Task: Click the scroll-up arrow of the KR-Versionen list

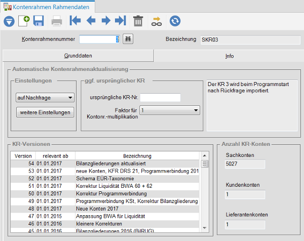Action: point(204,155)
